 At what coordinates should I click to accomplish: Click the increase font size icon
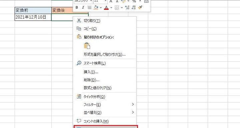click(111, 1)
